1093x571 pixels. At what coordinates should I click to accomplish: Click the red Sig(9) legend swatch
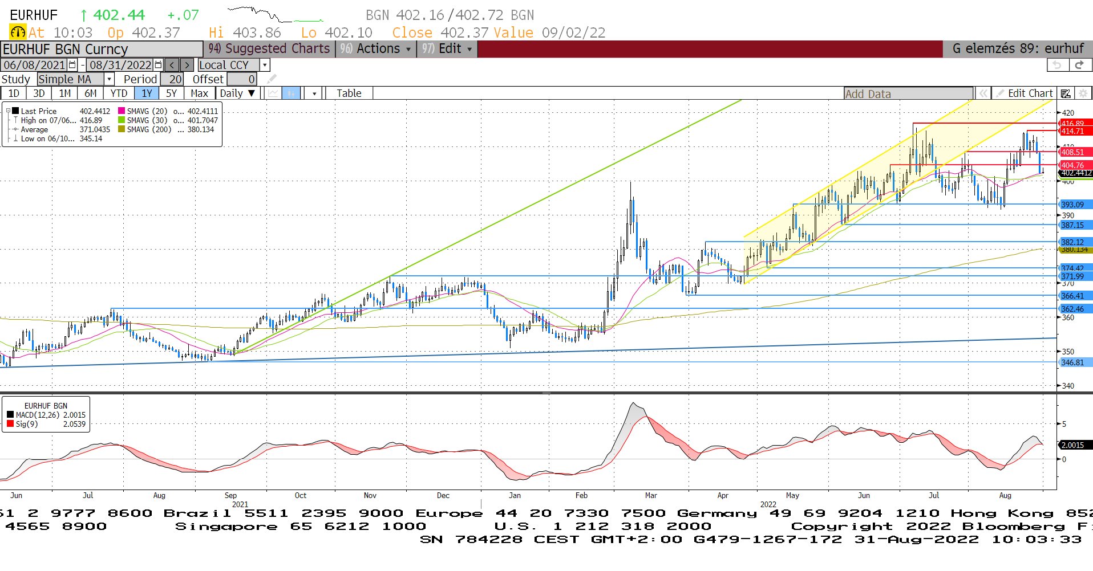click(10, 424)
